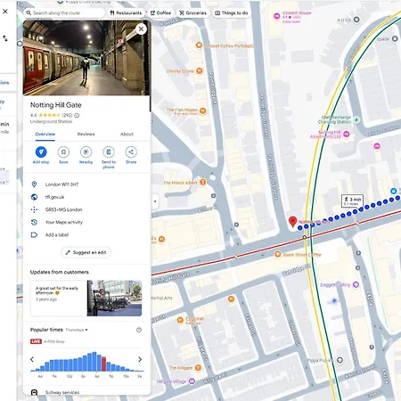
Task: Click the Add stop icon
Action: pos(41,151)
